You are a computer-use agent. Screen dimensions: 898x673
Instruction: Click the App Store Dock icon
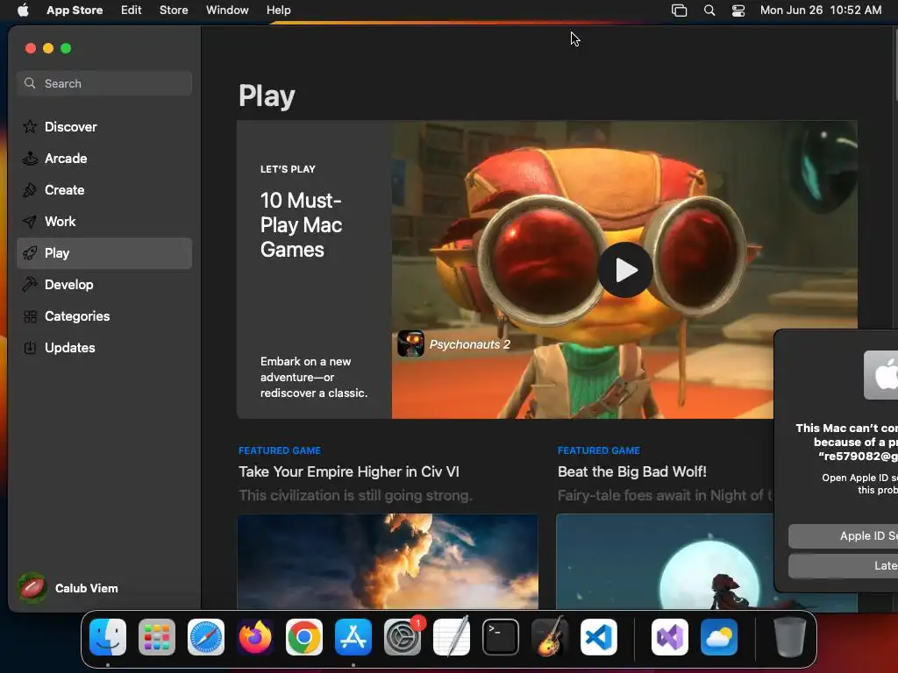[353, 637]
